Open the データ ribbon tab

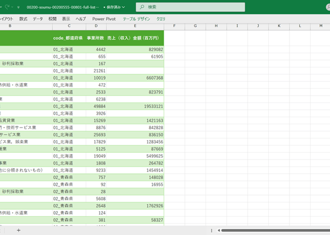37,19
